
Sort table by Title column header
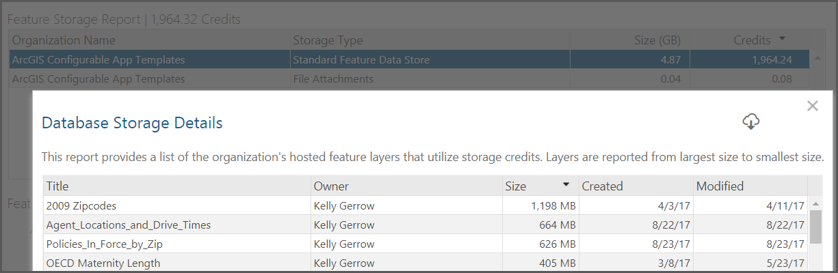pos(177,186)
